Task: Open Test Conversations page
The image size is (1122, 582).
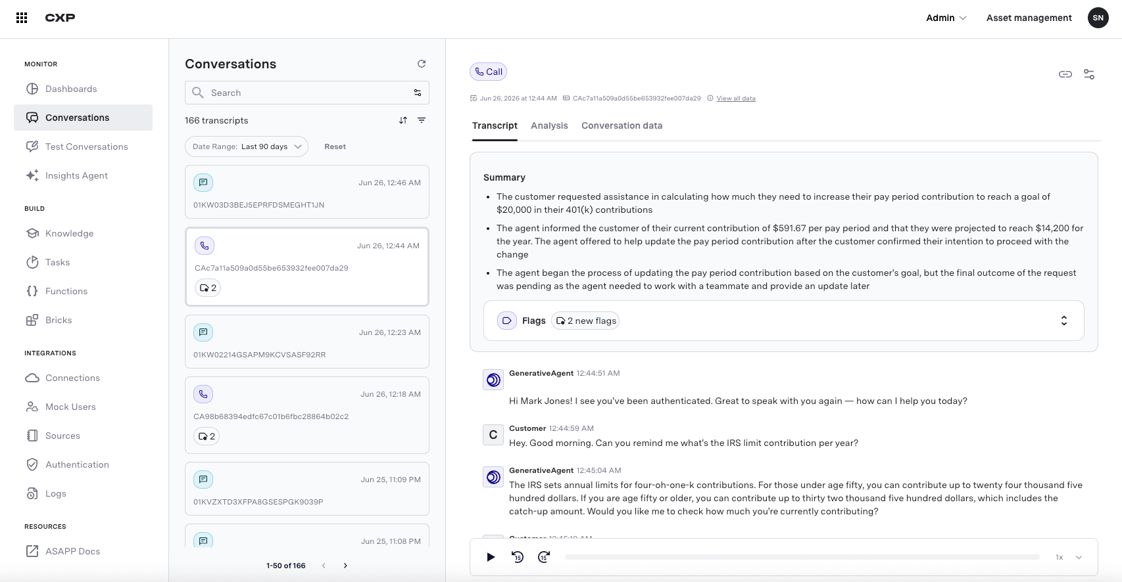Action: (x=83, y=146)
